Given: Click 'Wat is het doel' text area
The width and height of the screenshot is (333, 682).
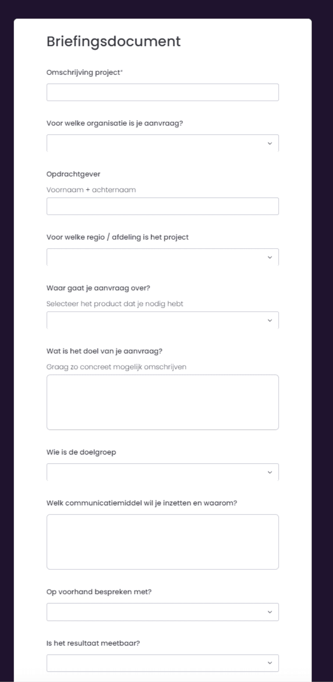Looking at the screenshot, I should tap(163, 402).
